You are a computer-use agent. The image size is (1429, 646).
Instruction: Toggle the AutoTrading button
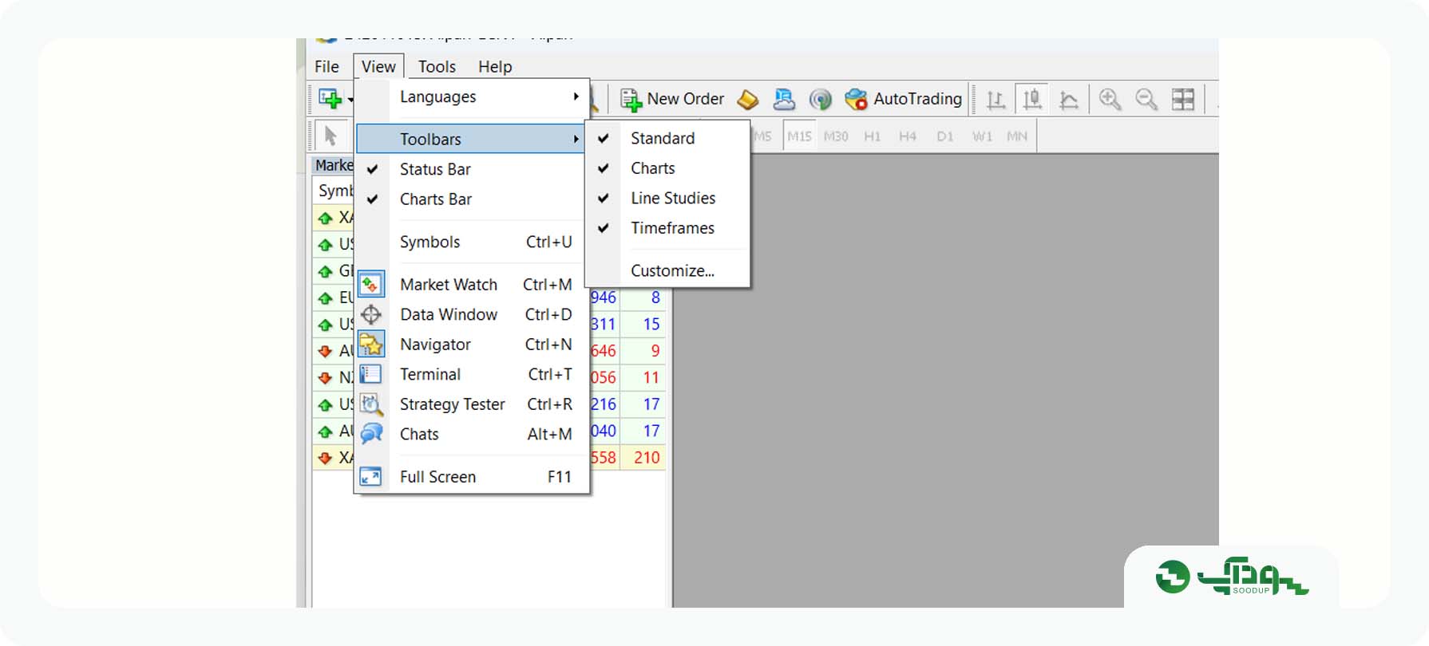point(904,99)
